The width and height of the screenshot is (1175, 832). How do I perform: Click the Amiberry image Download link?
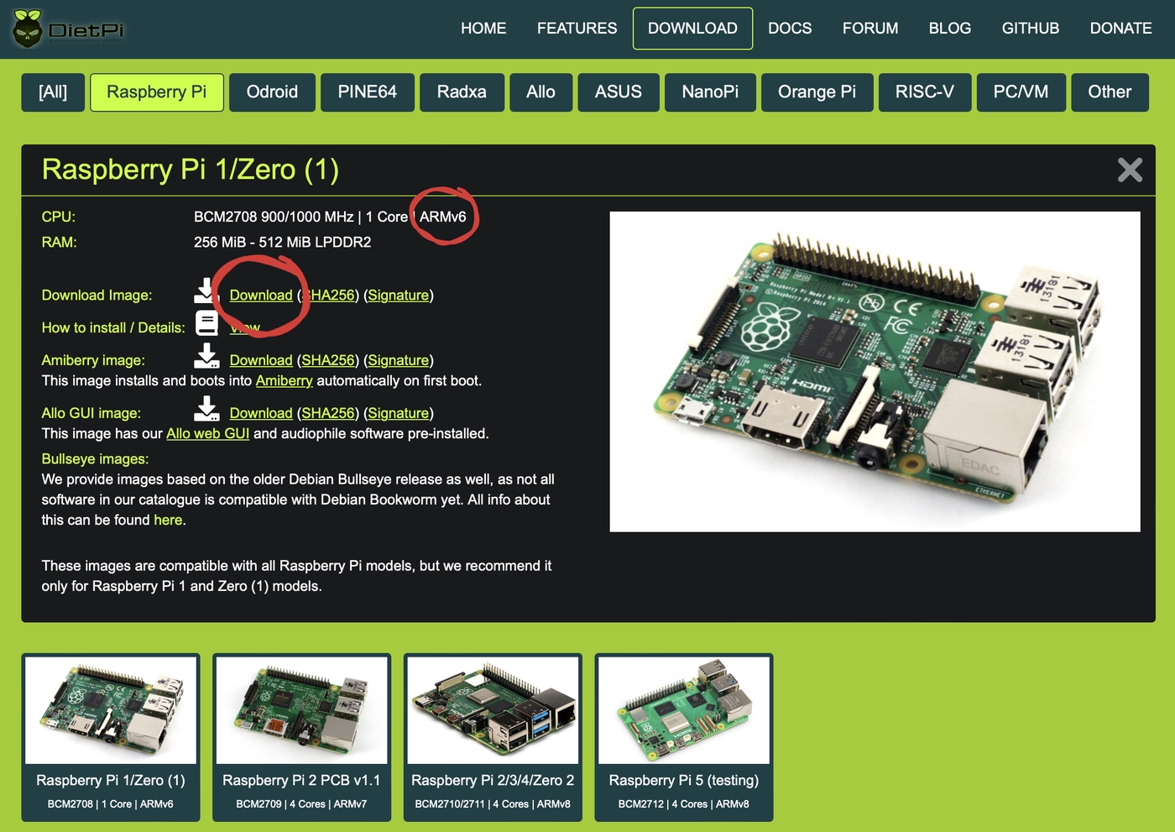click(x=261, y=360)
